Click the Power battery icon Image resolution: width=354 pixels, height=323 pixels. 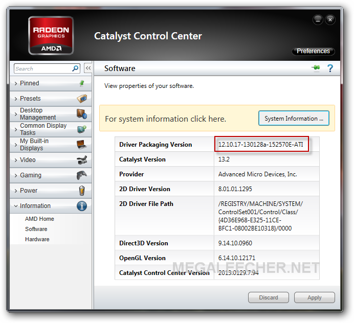point(82,190)
